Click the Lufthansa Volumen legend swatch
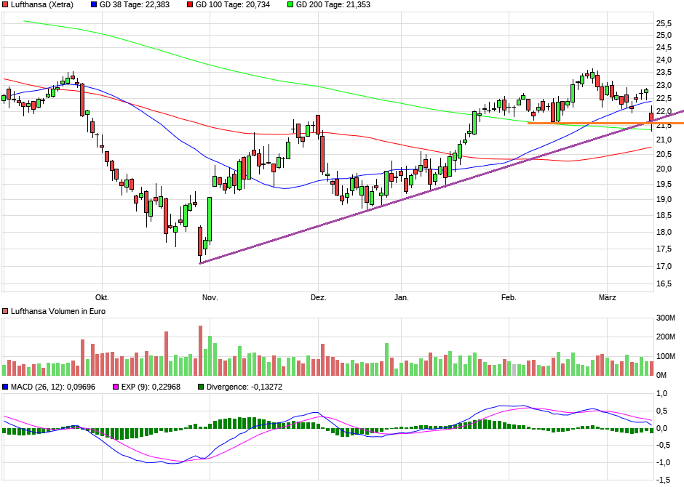This screenshot has width=684, height=487. 5,311
